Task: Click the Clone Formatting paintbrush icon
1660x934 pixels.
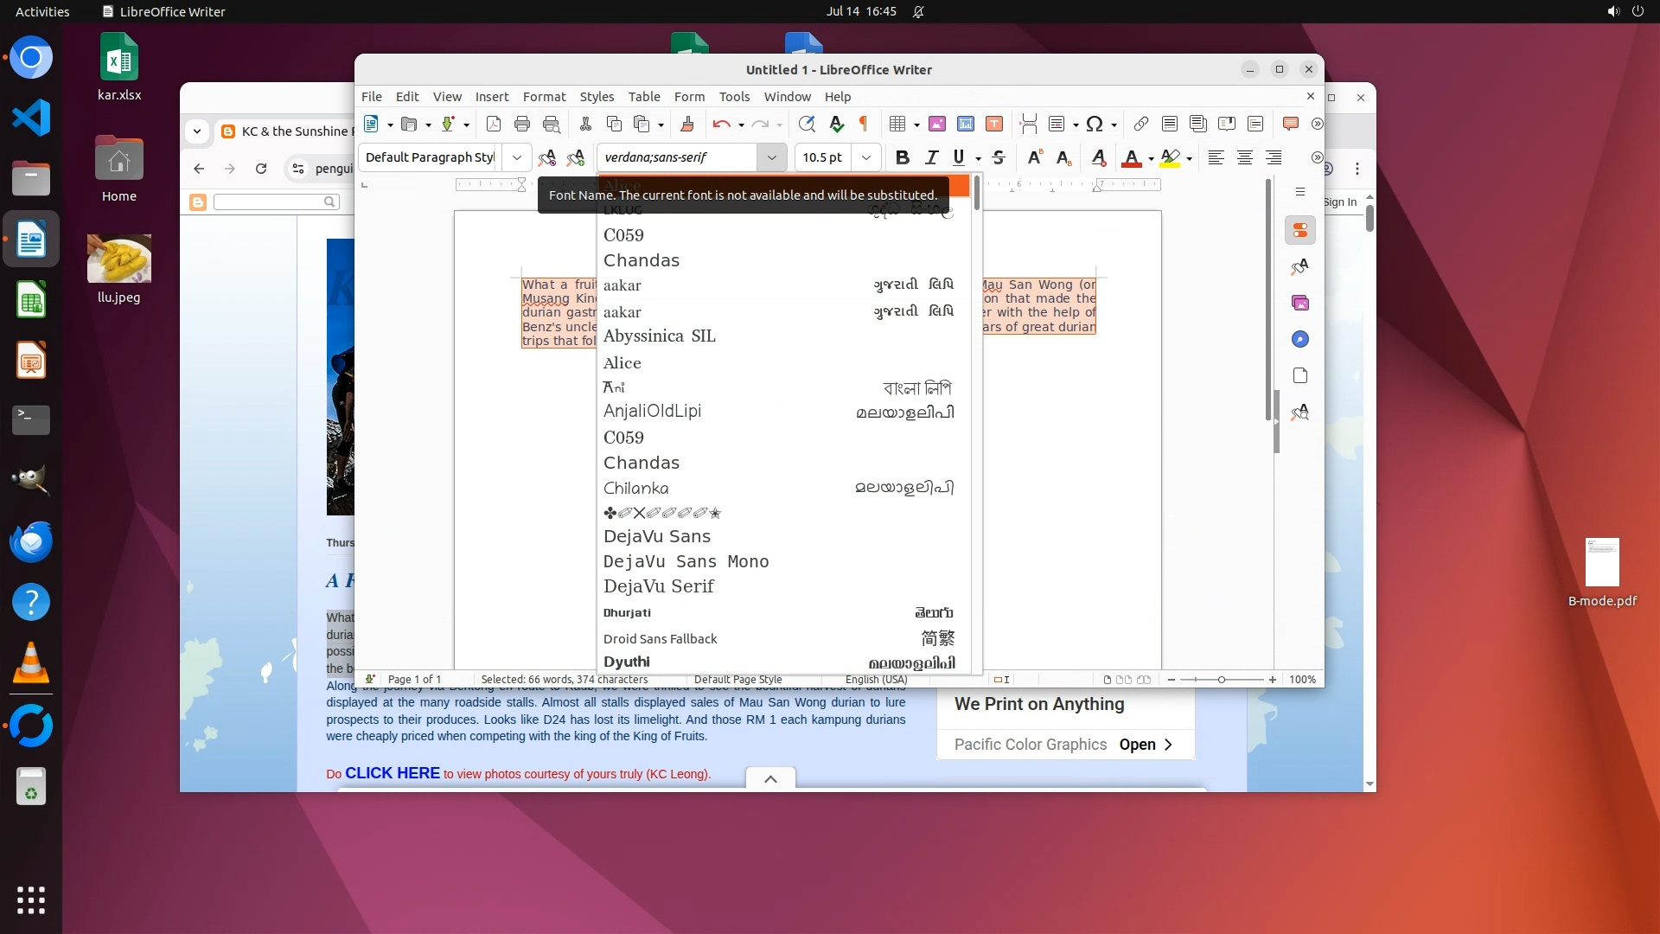Action: [687, 124]
